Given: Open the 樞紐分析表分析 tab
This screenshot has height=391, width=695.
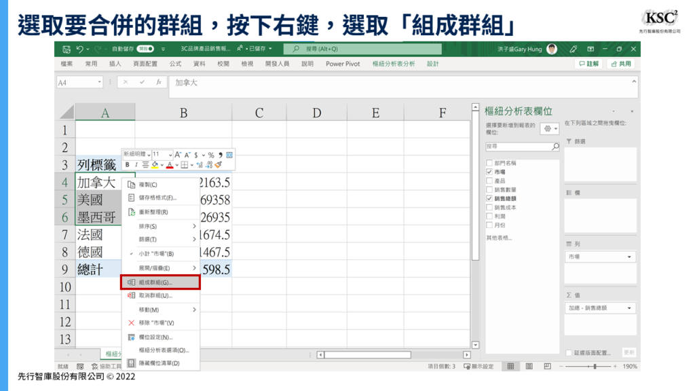Looking at the screenshot, I should tap(394, 64).
